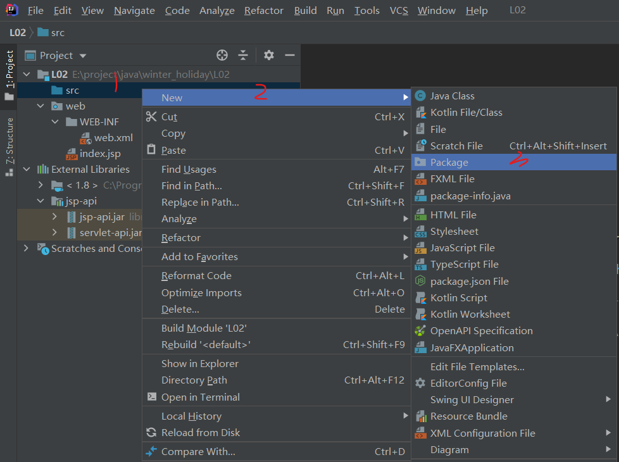Click the IntelliJ IDEA logo icon
The height and width of the screenshot is (462, 619).
(x=12, y=10)
